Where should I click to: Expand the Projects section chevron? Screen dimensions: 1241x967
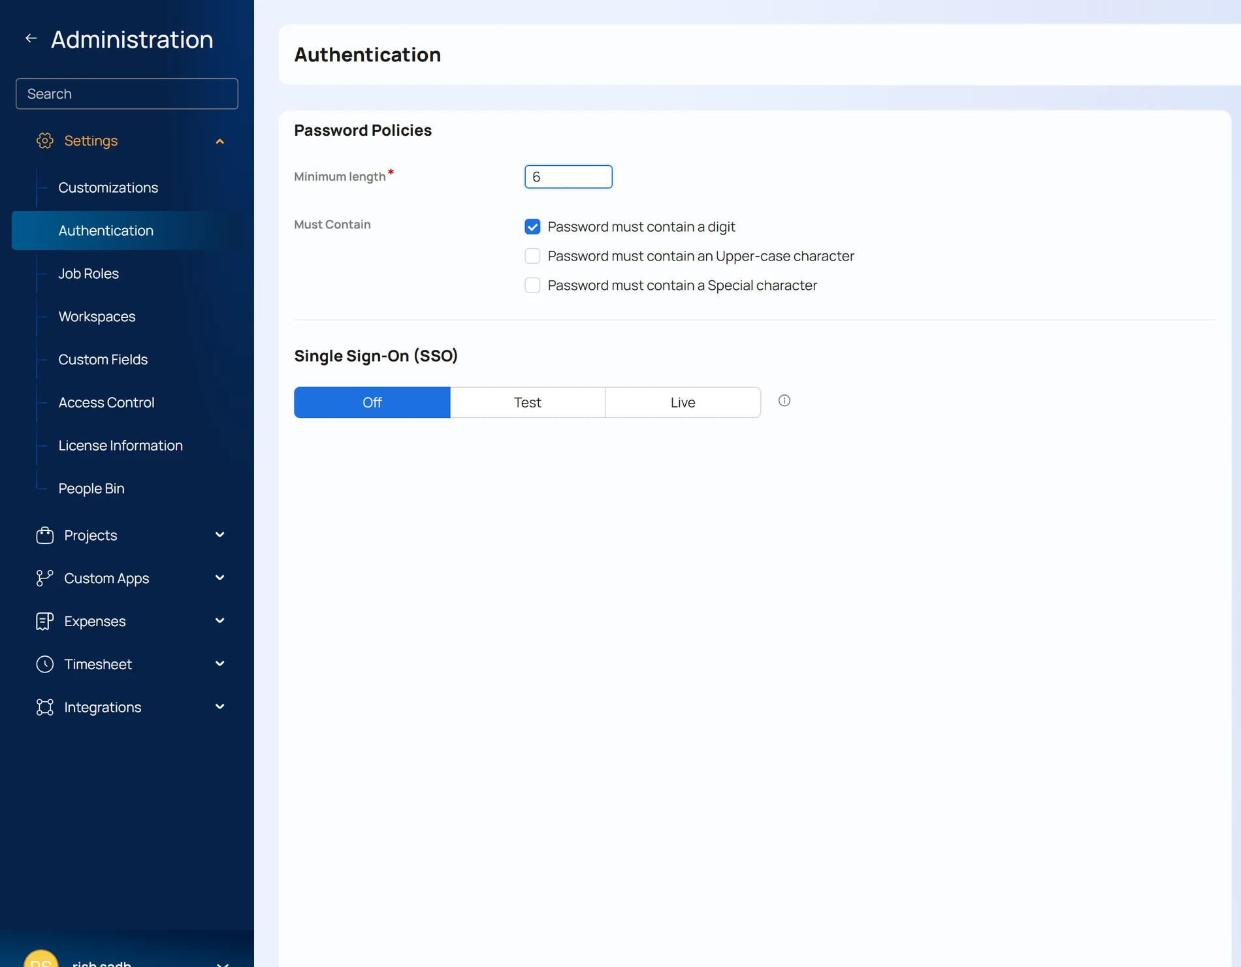[x=220, y=535]
